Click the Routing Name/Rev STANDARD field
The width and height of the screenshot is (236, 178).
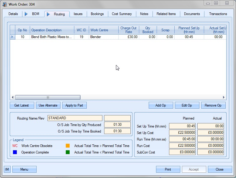click(x=75, y=118)
